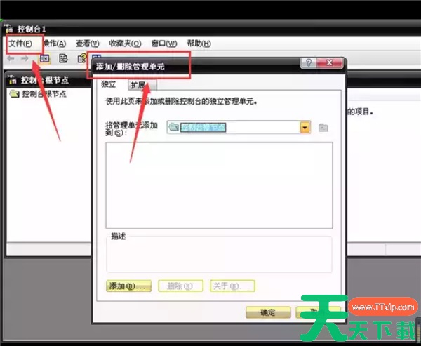Toggle the show/hide console tree icon
The image size is (421, 346).
45,58
